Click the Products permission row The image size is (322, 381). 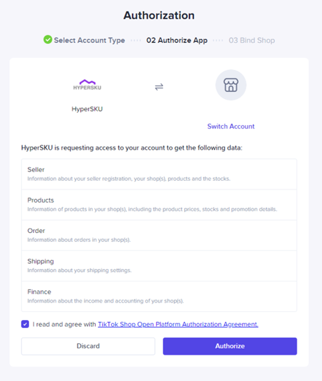point(159,205)
